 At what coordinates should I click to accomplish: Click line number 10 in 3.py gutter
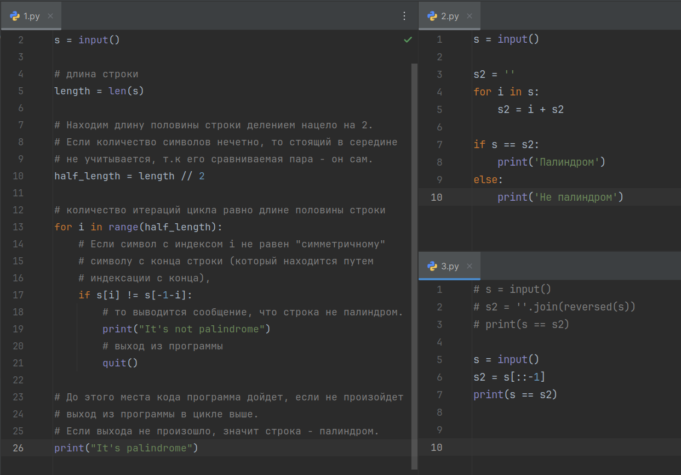coord(436,447)
